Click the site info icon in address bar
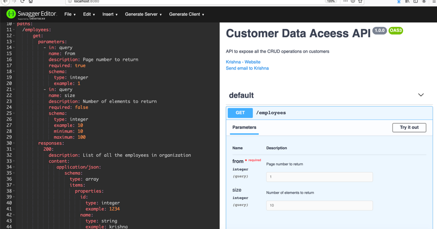The width and height of the screenshot is (437, 229). [70, 2]
